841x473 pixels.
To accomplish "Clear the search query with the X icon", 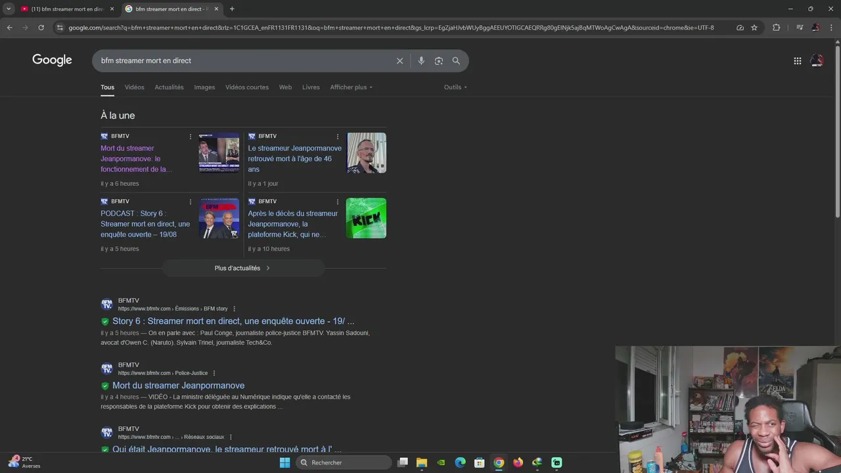I will tap(399, 60).
